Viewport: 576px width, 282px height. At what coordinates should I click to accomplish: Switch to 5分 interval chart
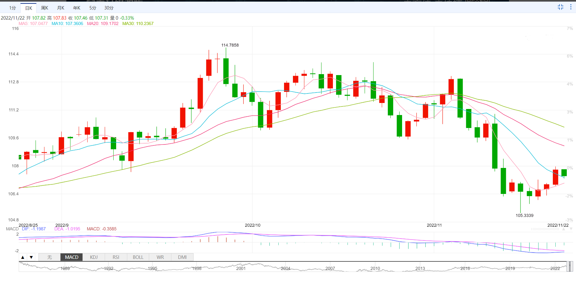[93, 8]
